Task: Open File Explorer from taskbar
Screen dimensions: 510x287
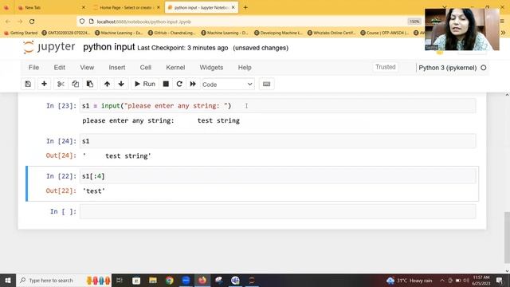Action: tap(153, 280)
